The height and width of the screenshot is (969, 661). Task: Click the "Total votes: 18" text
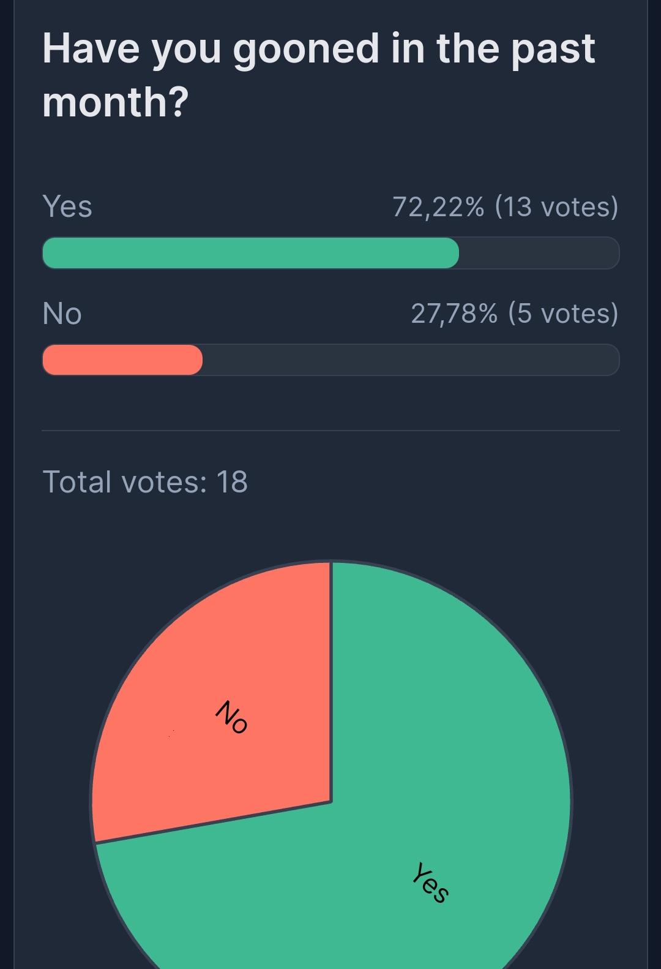click(145, 482)
